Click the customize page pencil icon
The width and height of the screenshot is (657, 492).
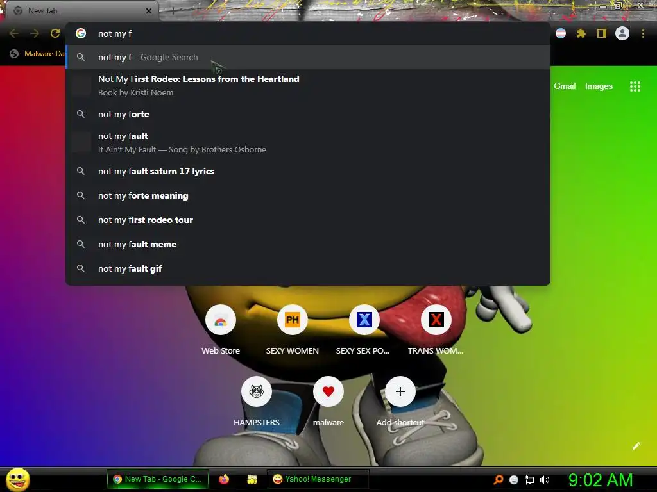pyautogui.click(x=636, y=446)
